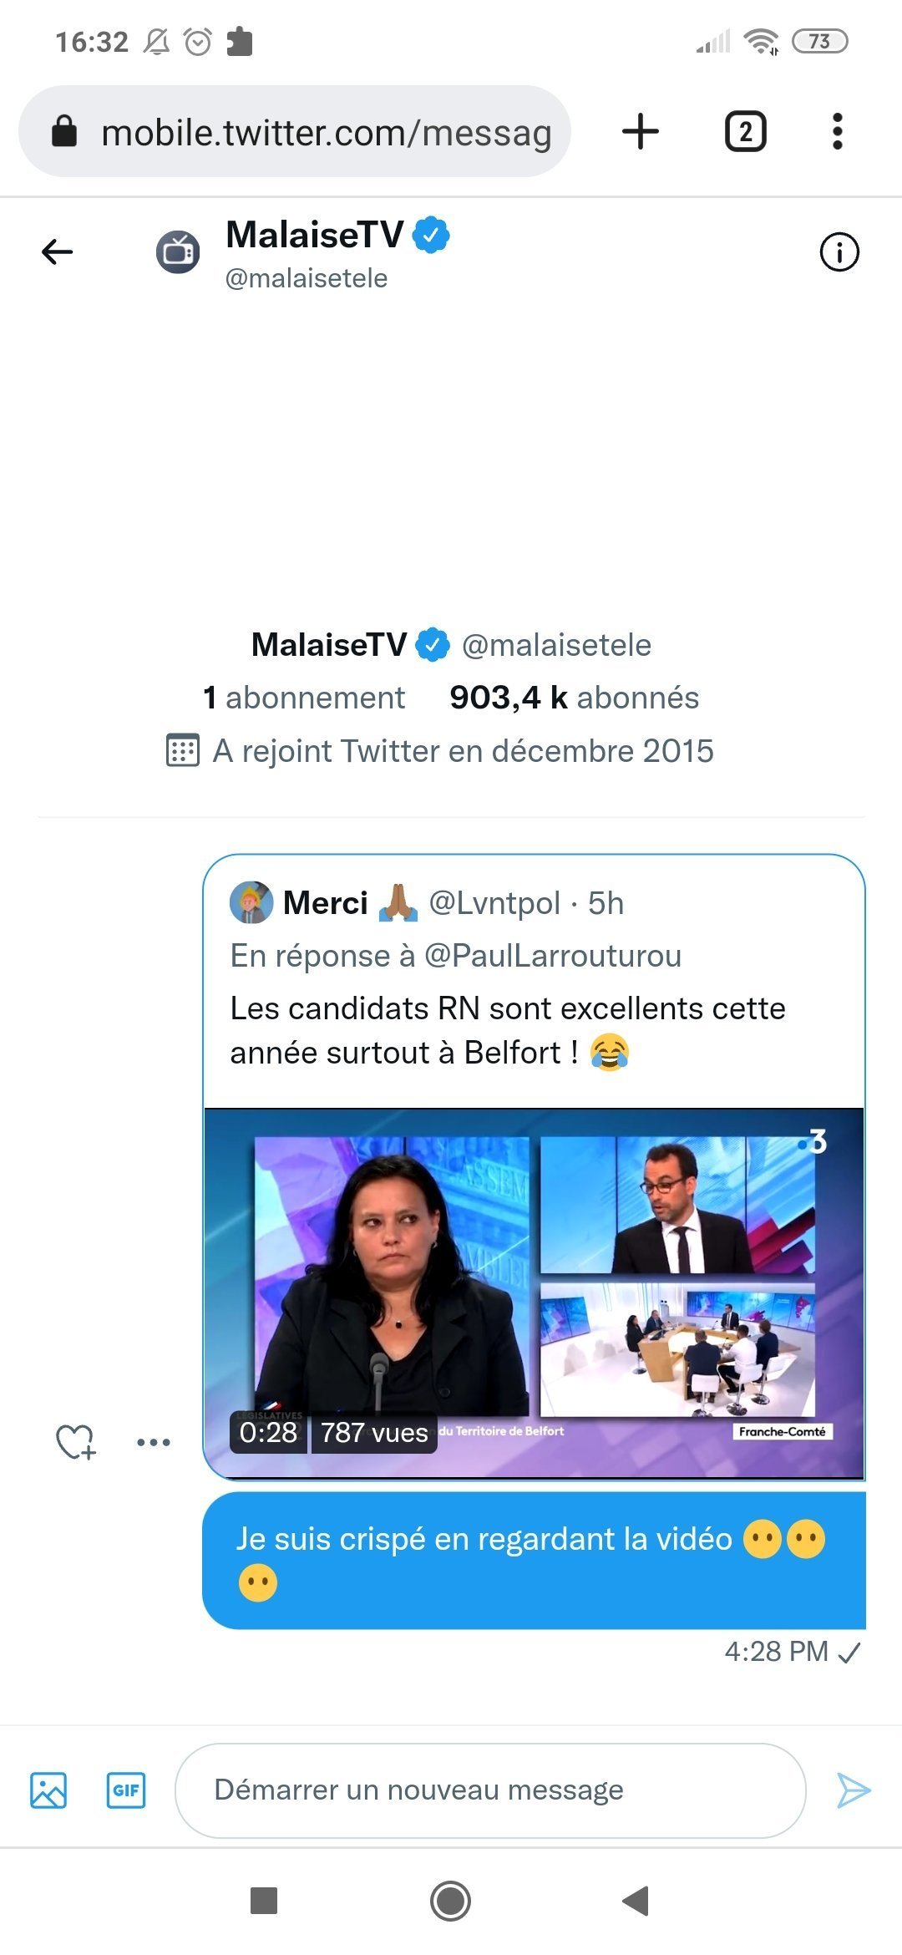Image resolution: width=902 pixels, height=1955 pixels.
Task: Add reaction with heart-plus icon
Action: pos(75,1441)
